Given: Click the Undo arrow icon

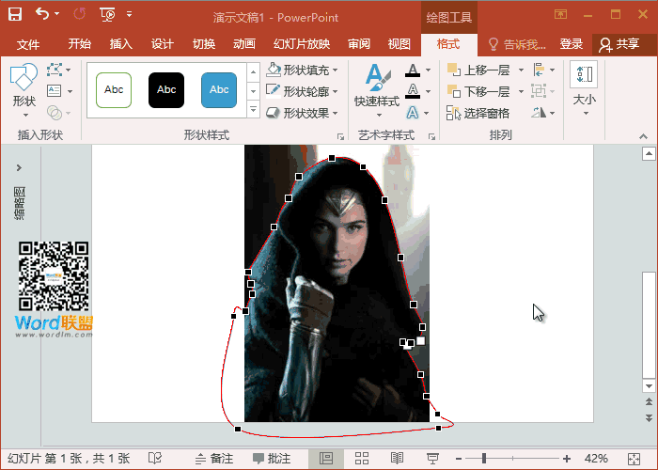Looking at the screenshot, I should tap(42, 14).
